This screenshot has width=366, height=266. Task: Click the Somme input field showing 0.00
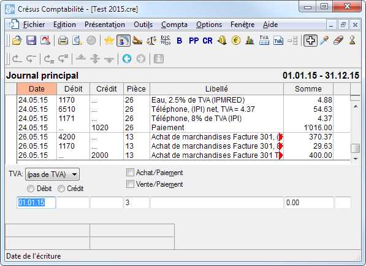[x=309, y=203]
